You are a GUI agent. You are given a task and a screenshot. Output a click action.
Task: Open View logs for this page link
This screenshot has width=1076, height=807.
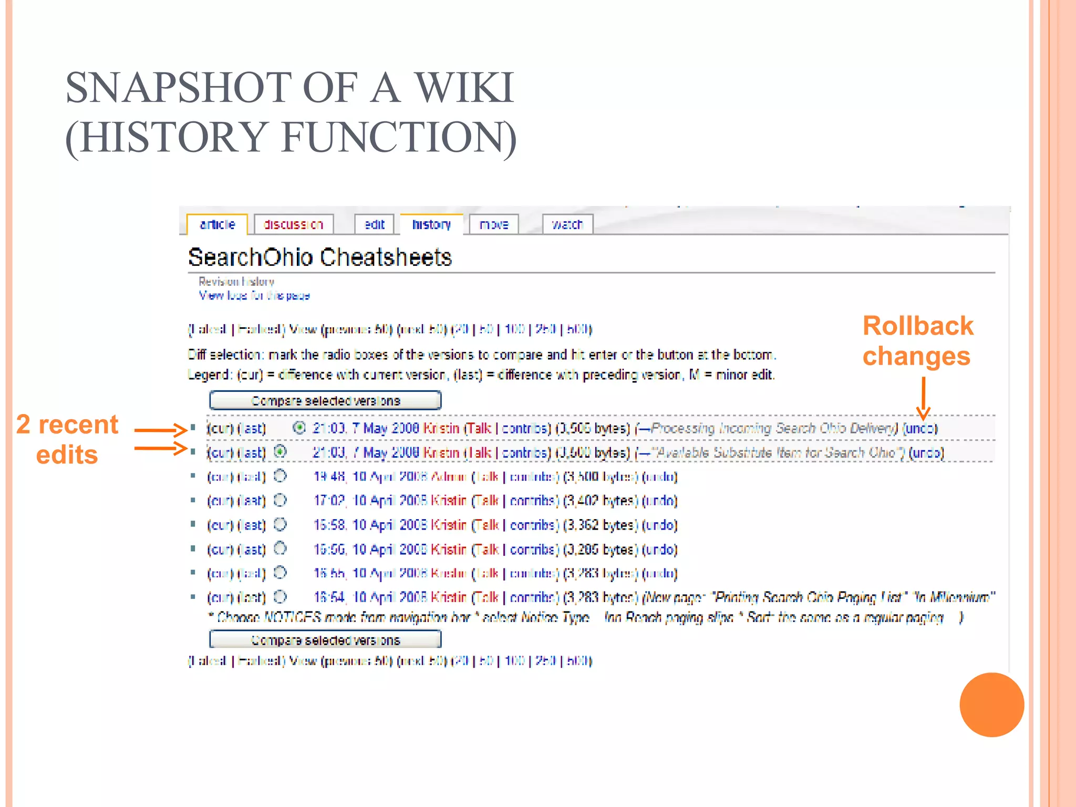tap(254, 295)
